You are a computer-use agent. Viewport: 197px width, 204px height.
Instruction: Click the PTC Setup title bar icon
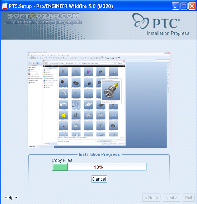click(x=5, y=6)
